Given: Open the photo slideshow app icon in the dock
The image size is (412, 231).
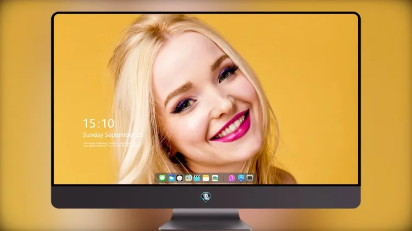Looking at the screenshot, I should 215,178.
